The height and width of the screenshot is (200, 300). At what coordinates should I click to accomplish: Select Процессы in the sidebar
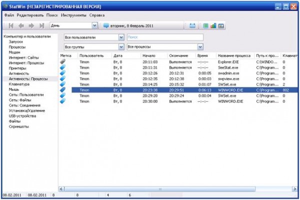(17, 47)
